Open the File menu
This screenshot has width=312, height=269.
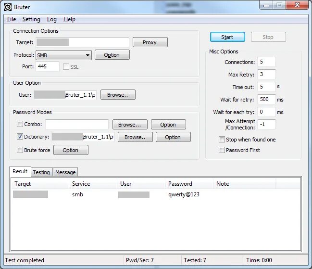[x=12, y=19]
